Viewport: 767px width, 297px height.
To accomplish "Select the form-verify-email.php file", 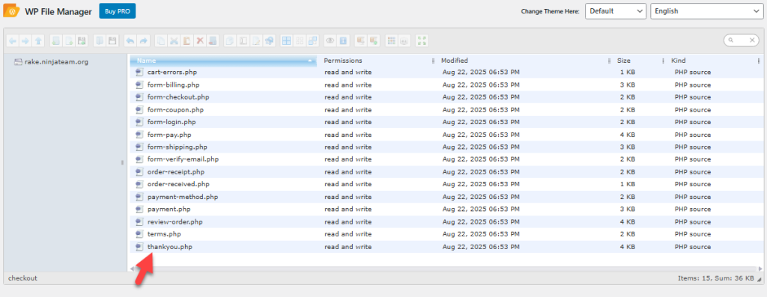I will click(446, 159).
